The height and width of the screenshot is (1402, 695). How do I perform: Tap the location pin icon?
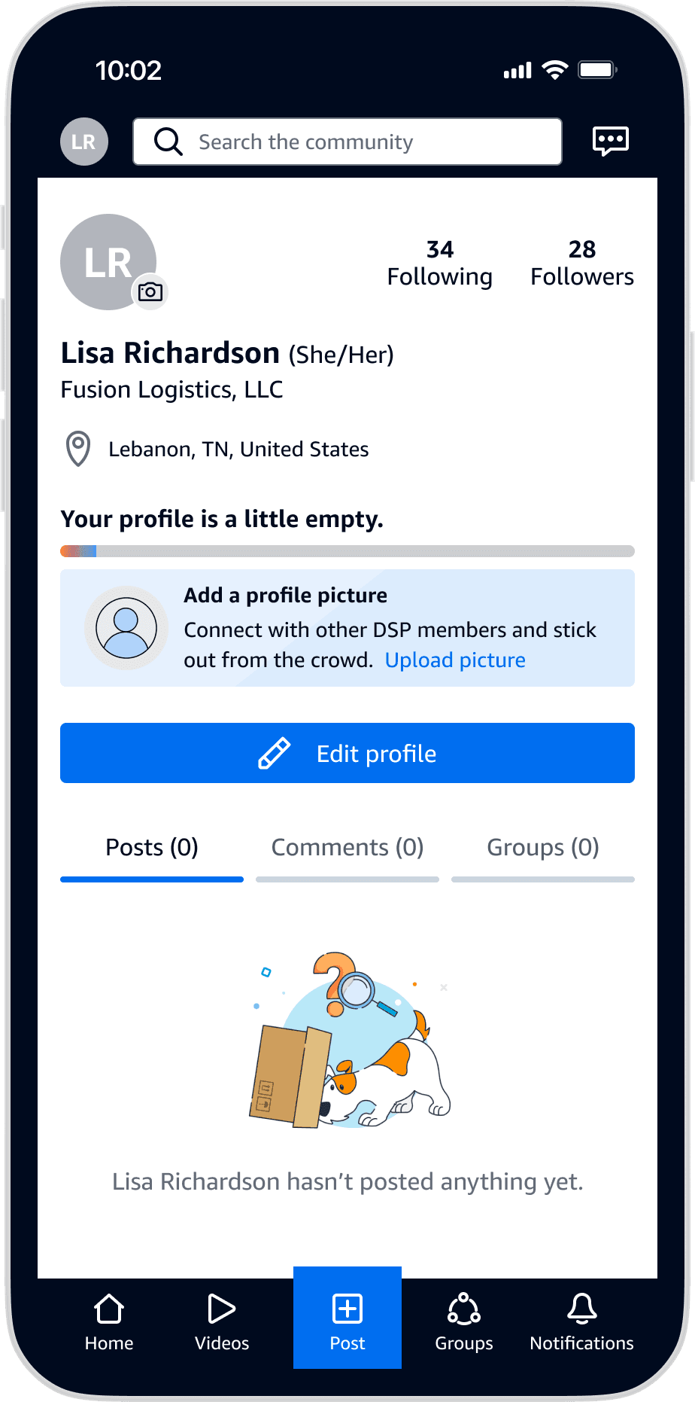78,449
